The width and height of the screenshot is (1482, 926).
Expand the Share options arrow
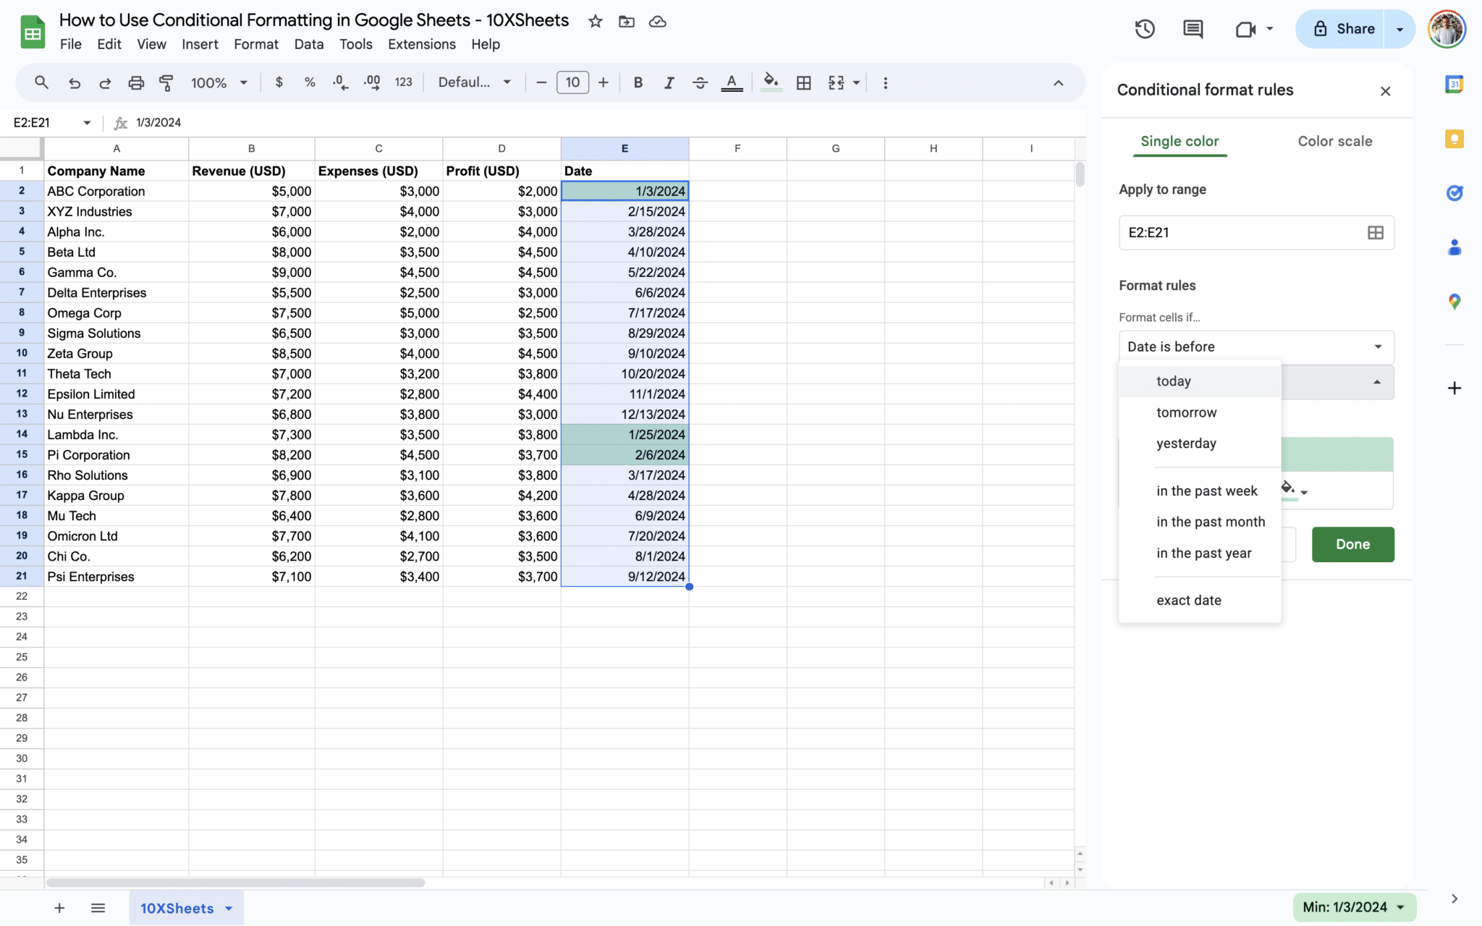[x=1400, y=29]
